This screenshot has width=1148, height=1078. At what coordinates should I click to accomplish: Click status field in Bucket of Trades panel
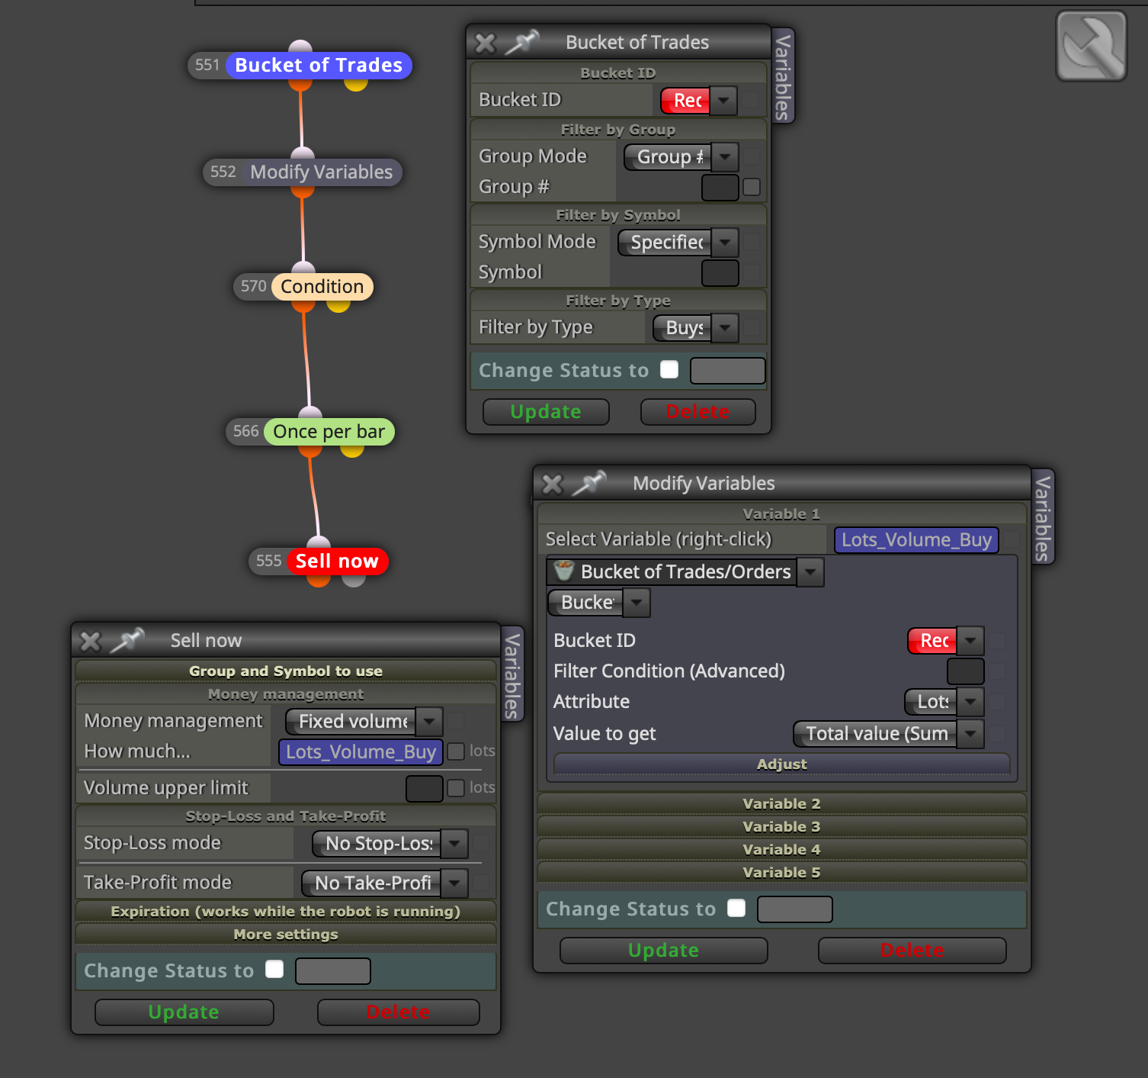click(x=728, y=371)
